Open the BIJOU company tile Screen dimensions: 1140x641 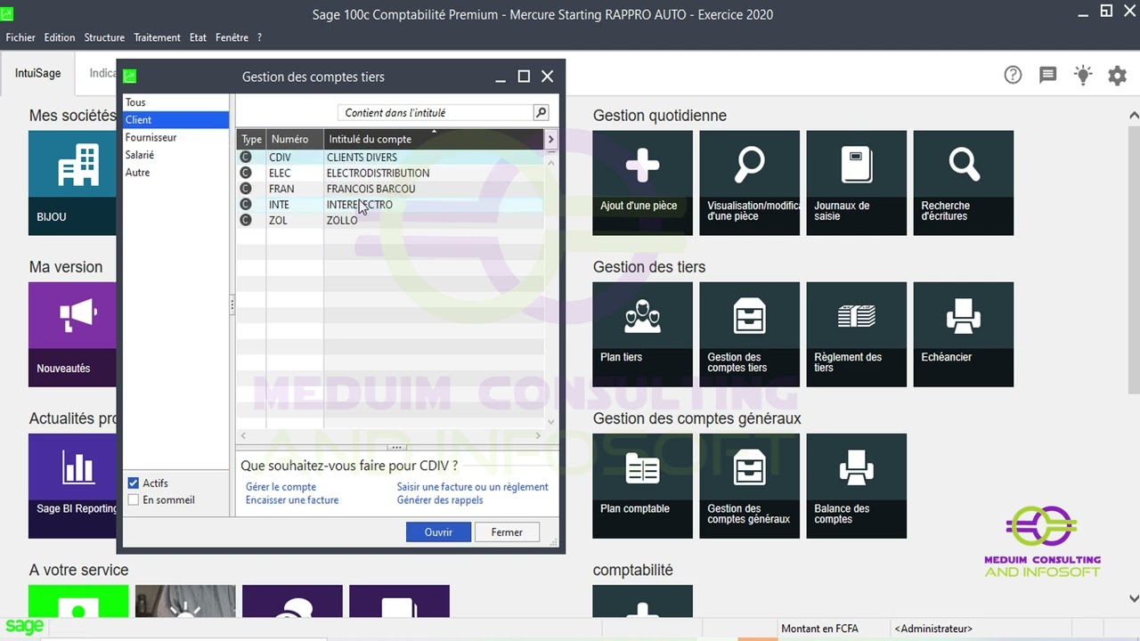click(x=72, y=183)
